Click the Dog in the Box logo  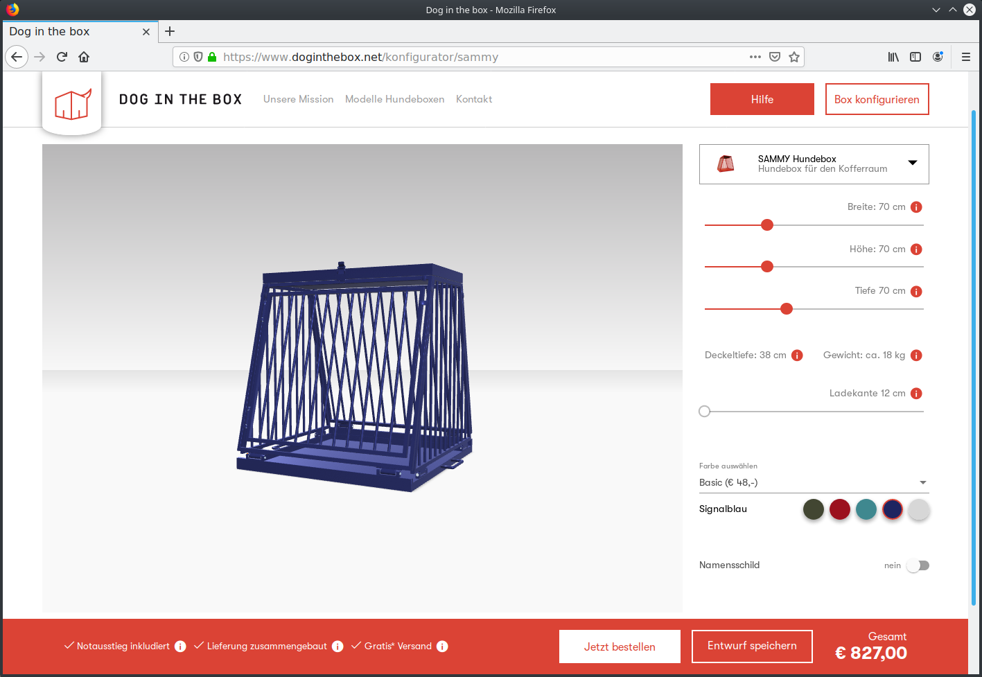72,104
